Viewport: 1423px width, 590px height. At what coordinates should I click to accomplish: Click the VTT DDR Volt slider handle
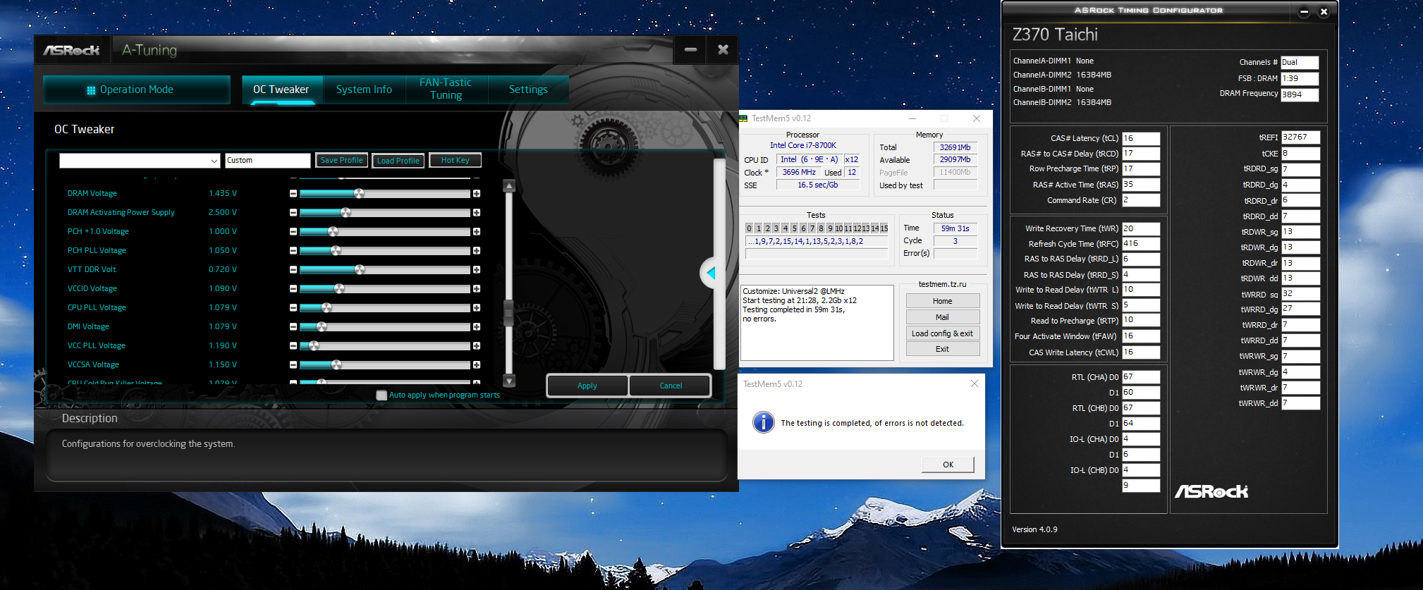click(x=360, y=269)
